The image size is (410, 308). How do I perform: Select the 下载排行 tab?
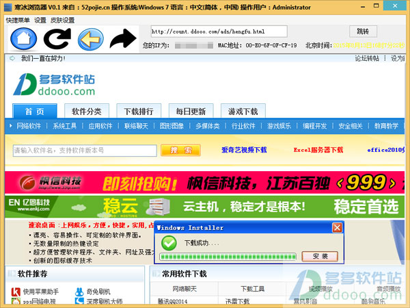pyautogui.click(x=139, y=112)
